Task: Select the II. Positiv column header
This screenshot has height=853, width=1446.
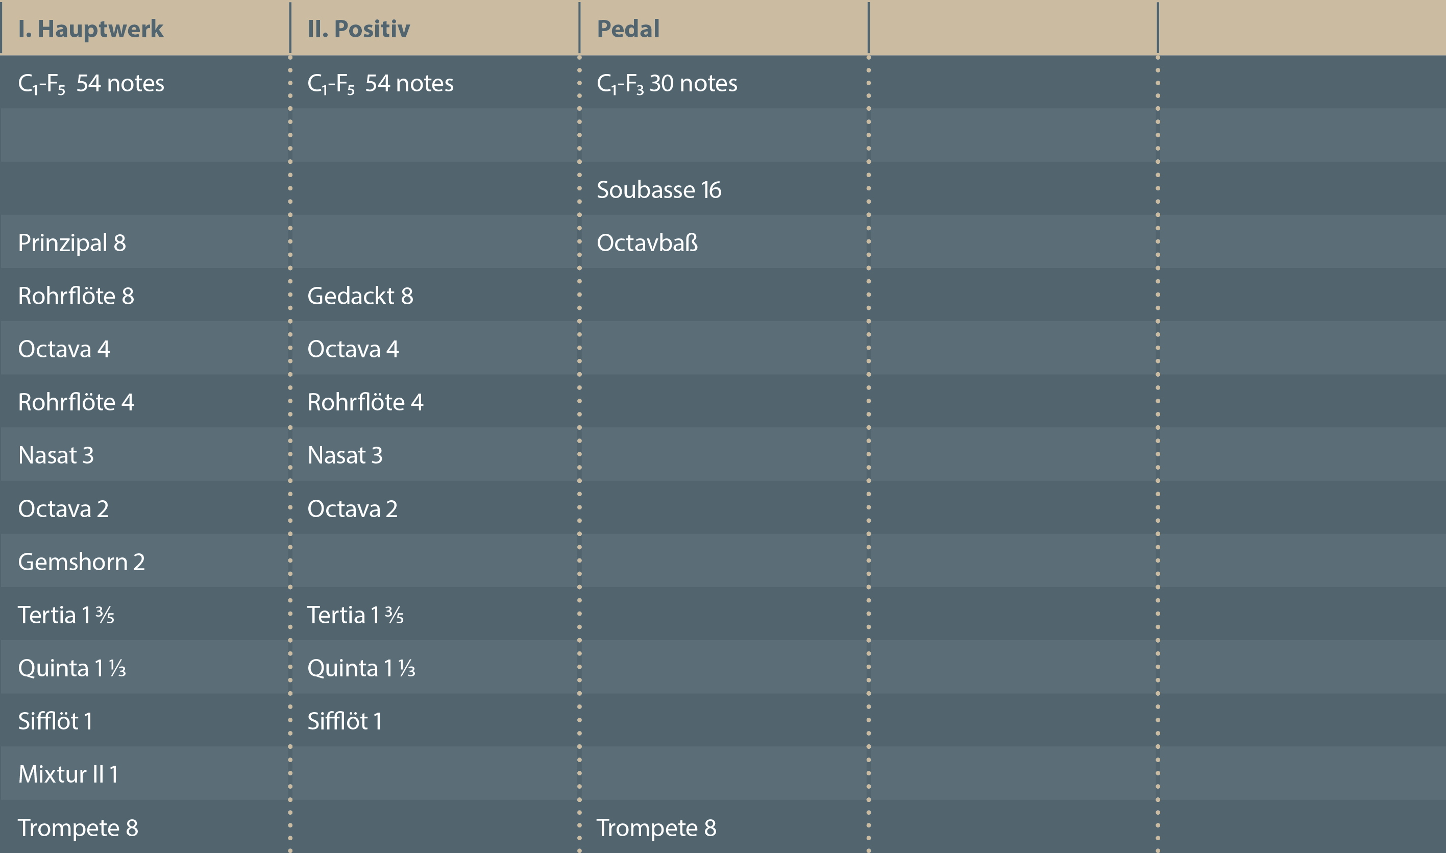Action: click(359, 29)
